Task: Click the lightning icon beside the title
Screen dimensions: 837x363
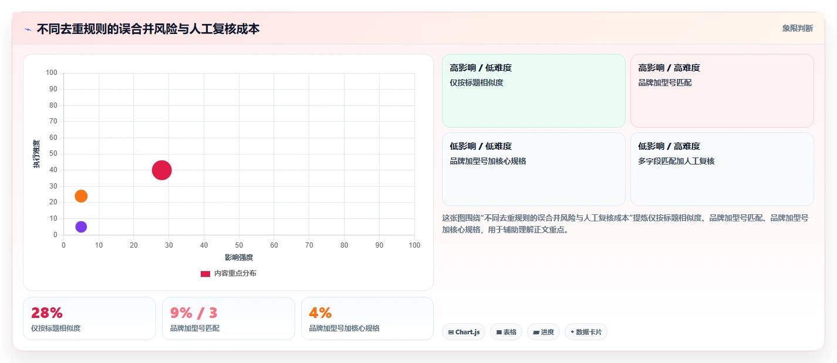Action: 28,29
